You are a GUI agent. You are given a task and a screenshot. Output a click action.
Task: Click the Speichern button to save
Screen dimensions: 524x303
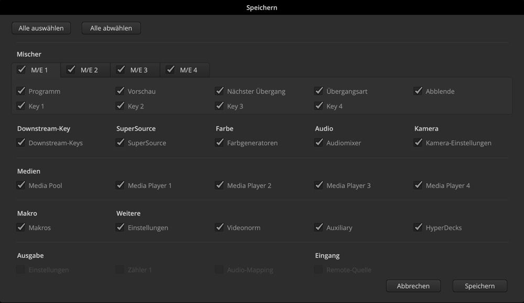(x=479, y=286)
